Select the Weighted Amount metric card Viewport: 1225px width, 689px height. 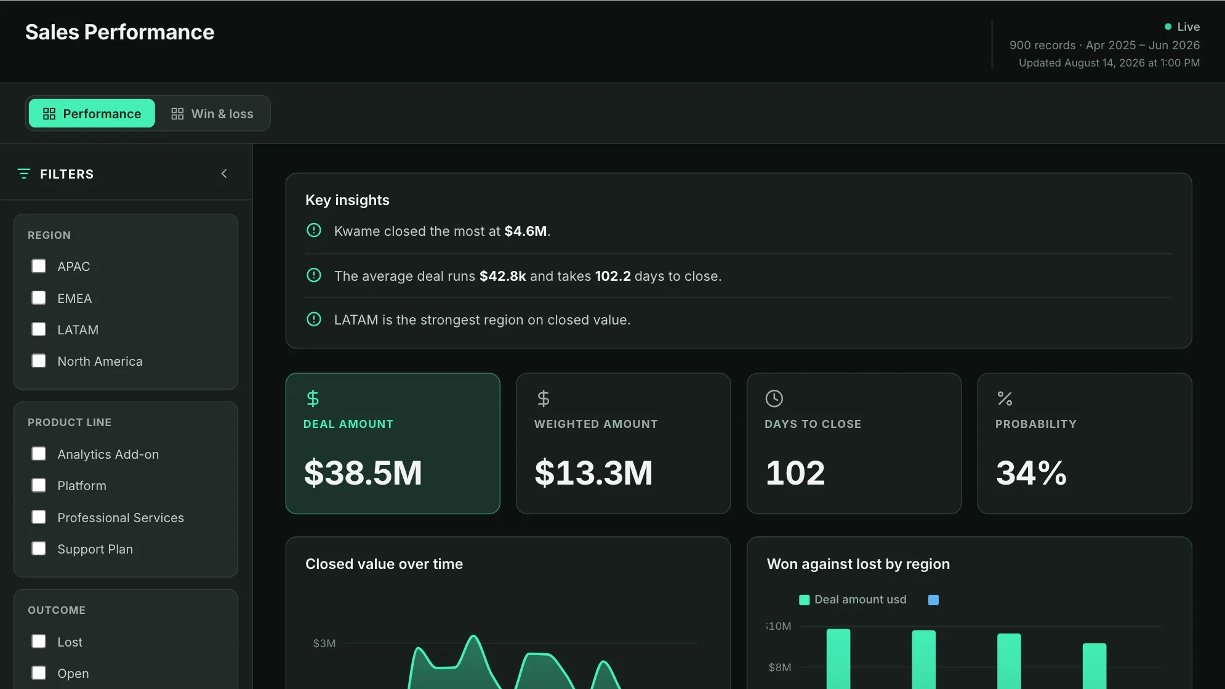coord(623,443)
